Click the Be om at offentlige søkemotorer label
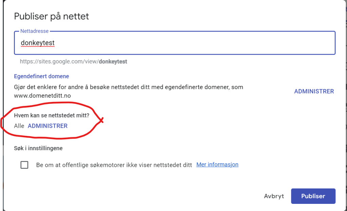The image size is (347, 211). (x=114, y=165)
